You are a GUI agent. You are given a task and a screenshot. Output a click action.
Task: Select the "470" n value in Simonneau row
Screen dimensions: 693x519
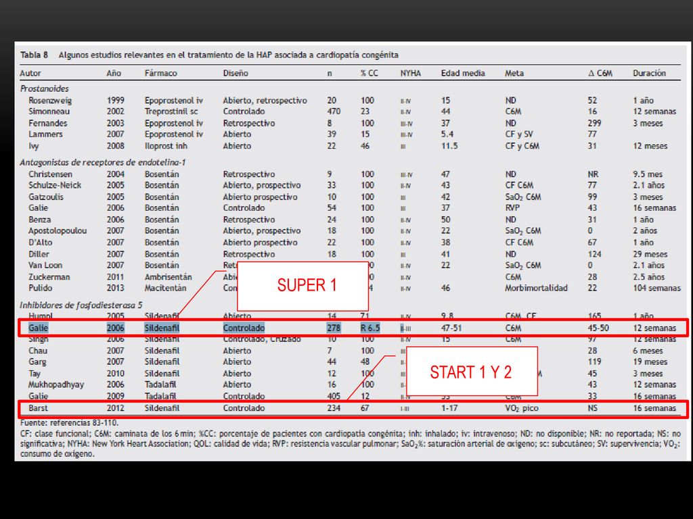click(334, 112)
